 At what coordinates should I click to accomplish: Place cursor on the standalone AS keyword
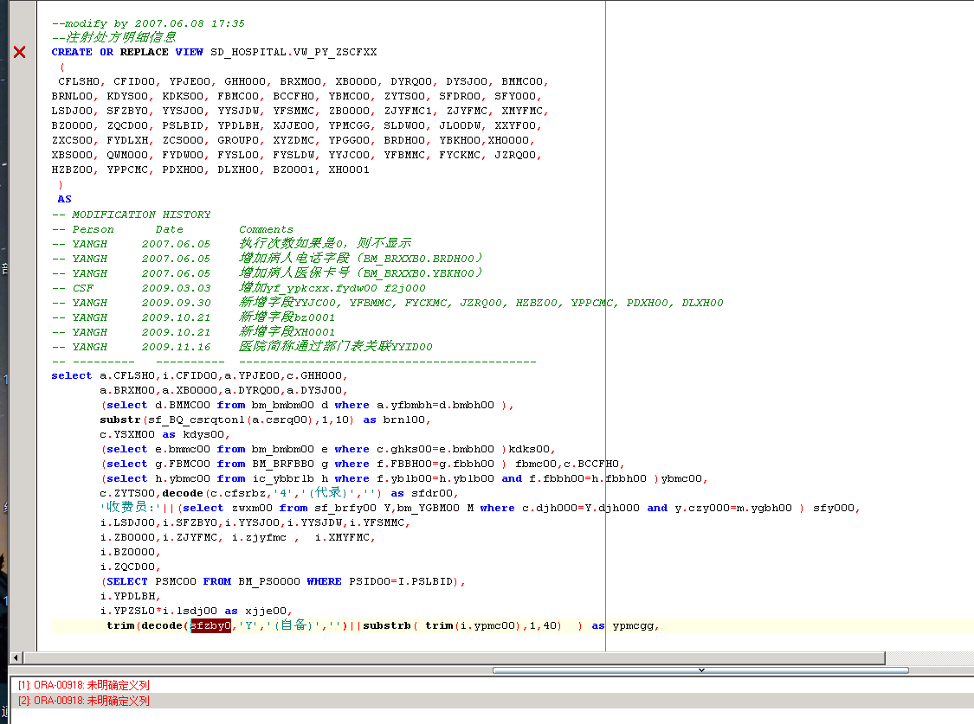[65, 199]
